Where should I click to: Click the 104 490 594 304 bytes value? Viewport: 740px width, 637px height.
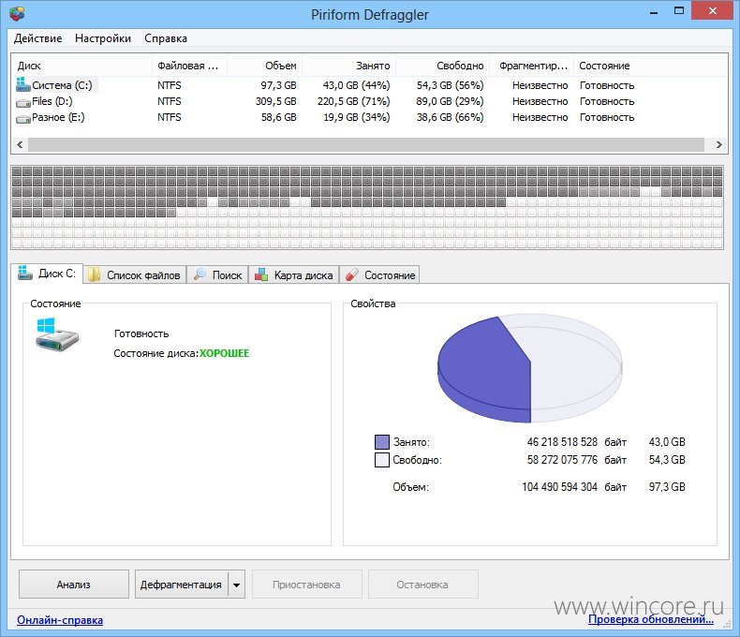point(560,487)
